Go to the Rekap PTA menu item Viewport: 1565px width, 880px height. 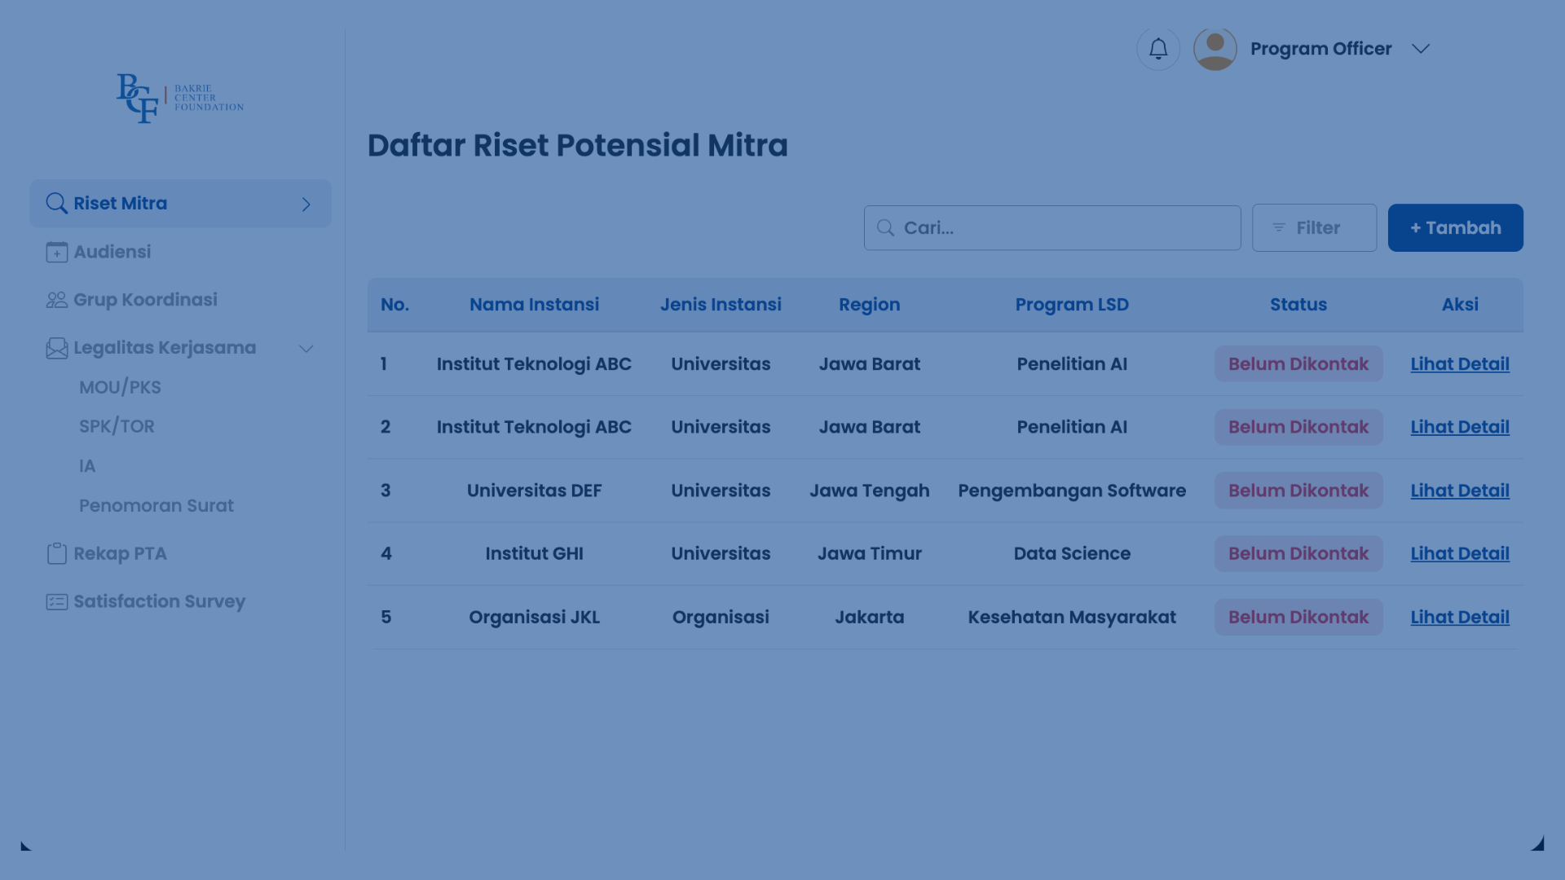tap(120, 553)
